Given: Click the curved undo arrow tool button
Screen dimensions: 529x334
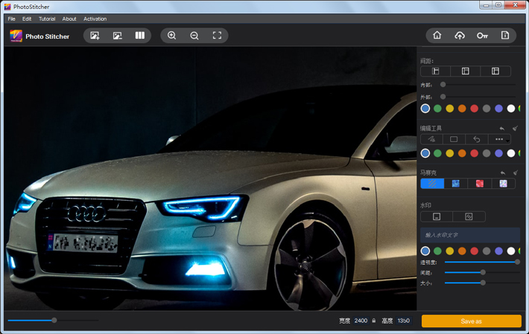Looking at the screenshot, I should [476, 139].
